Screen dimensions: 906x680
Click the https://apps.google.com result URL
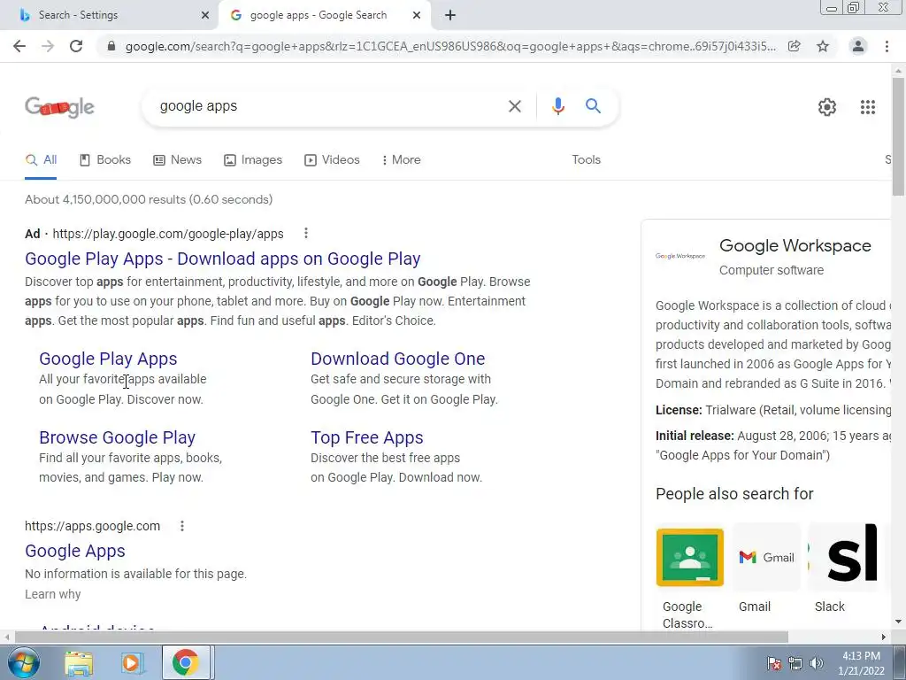pyautogui.click(x=92, y=526)
